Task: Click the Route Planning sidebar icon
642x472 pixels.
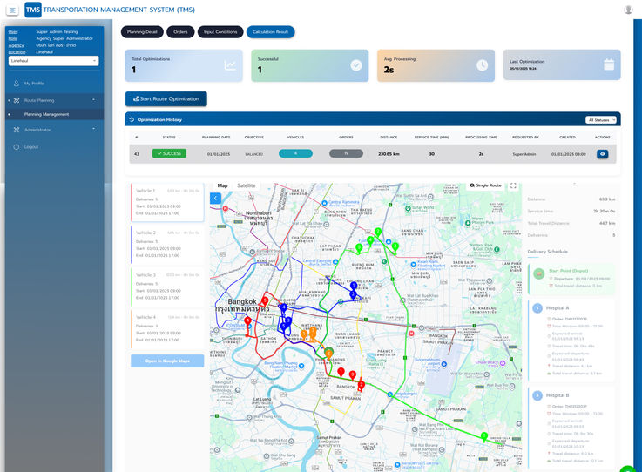Action: click(17, 100)
